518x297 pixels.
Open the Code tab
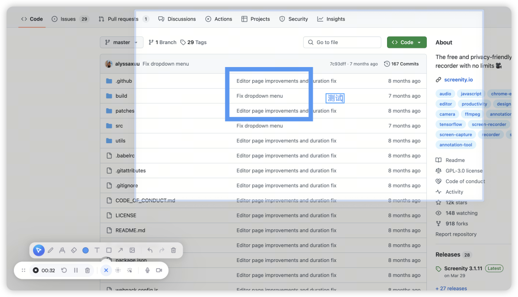point(32,19)
